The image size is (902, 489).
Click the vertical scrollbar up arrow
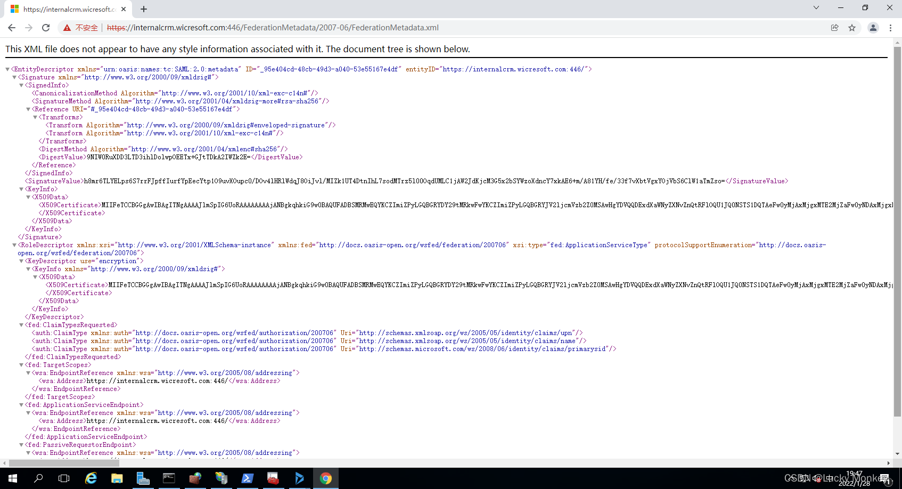(x=897, y=42)
